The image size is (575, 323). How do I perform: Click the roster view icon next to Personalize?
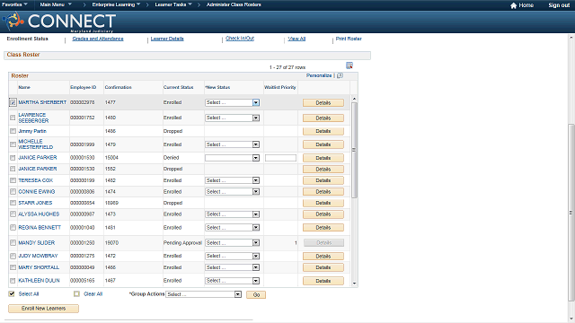[x=340, y=75]
